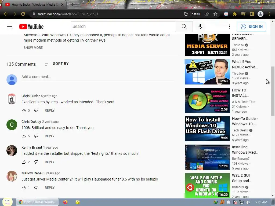275x206 pixels.
Task: Click the Add a comment field
Action: pyautogui.click(x=98, y=77)
